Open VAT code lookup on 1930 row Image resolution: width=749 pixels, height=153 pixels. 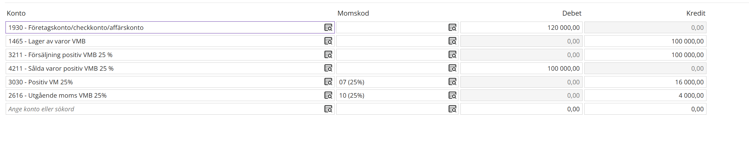[x=452, y=28]
